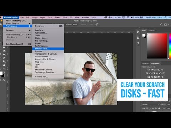Add a Selective Color adjustment
The width and height of the screenshot is (171, 128).
click(159, 77)
